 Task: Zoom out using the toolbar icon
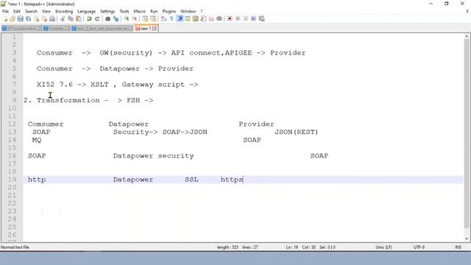(x=134, y=18)
